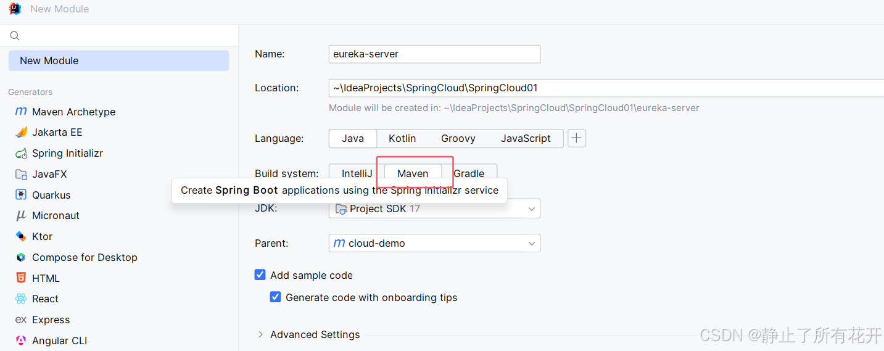The width and height of the screenshot is (884, 351).
Task: Click the Micronaut mu icon
Action: pyautogui.click(x=21, y=215)
